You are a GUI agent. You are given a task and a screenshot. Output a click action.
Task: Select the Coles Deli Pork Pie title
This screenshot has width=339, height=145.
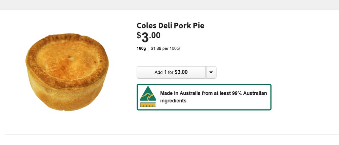[170, 25]
